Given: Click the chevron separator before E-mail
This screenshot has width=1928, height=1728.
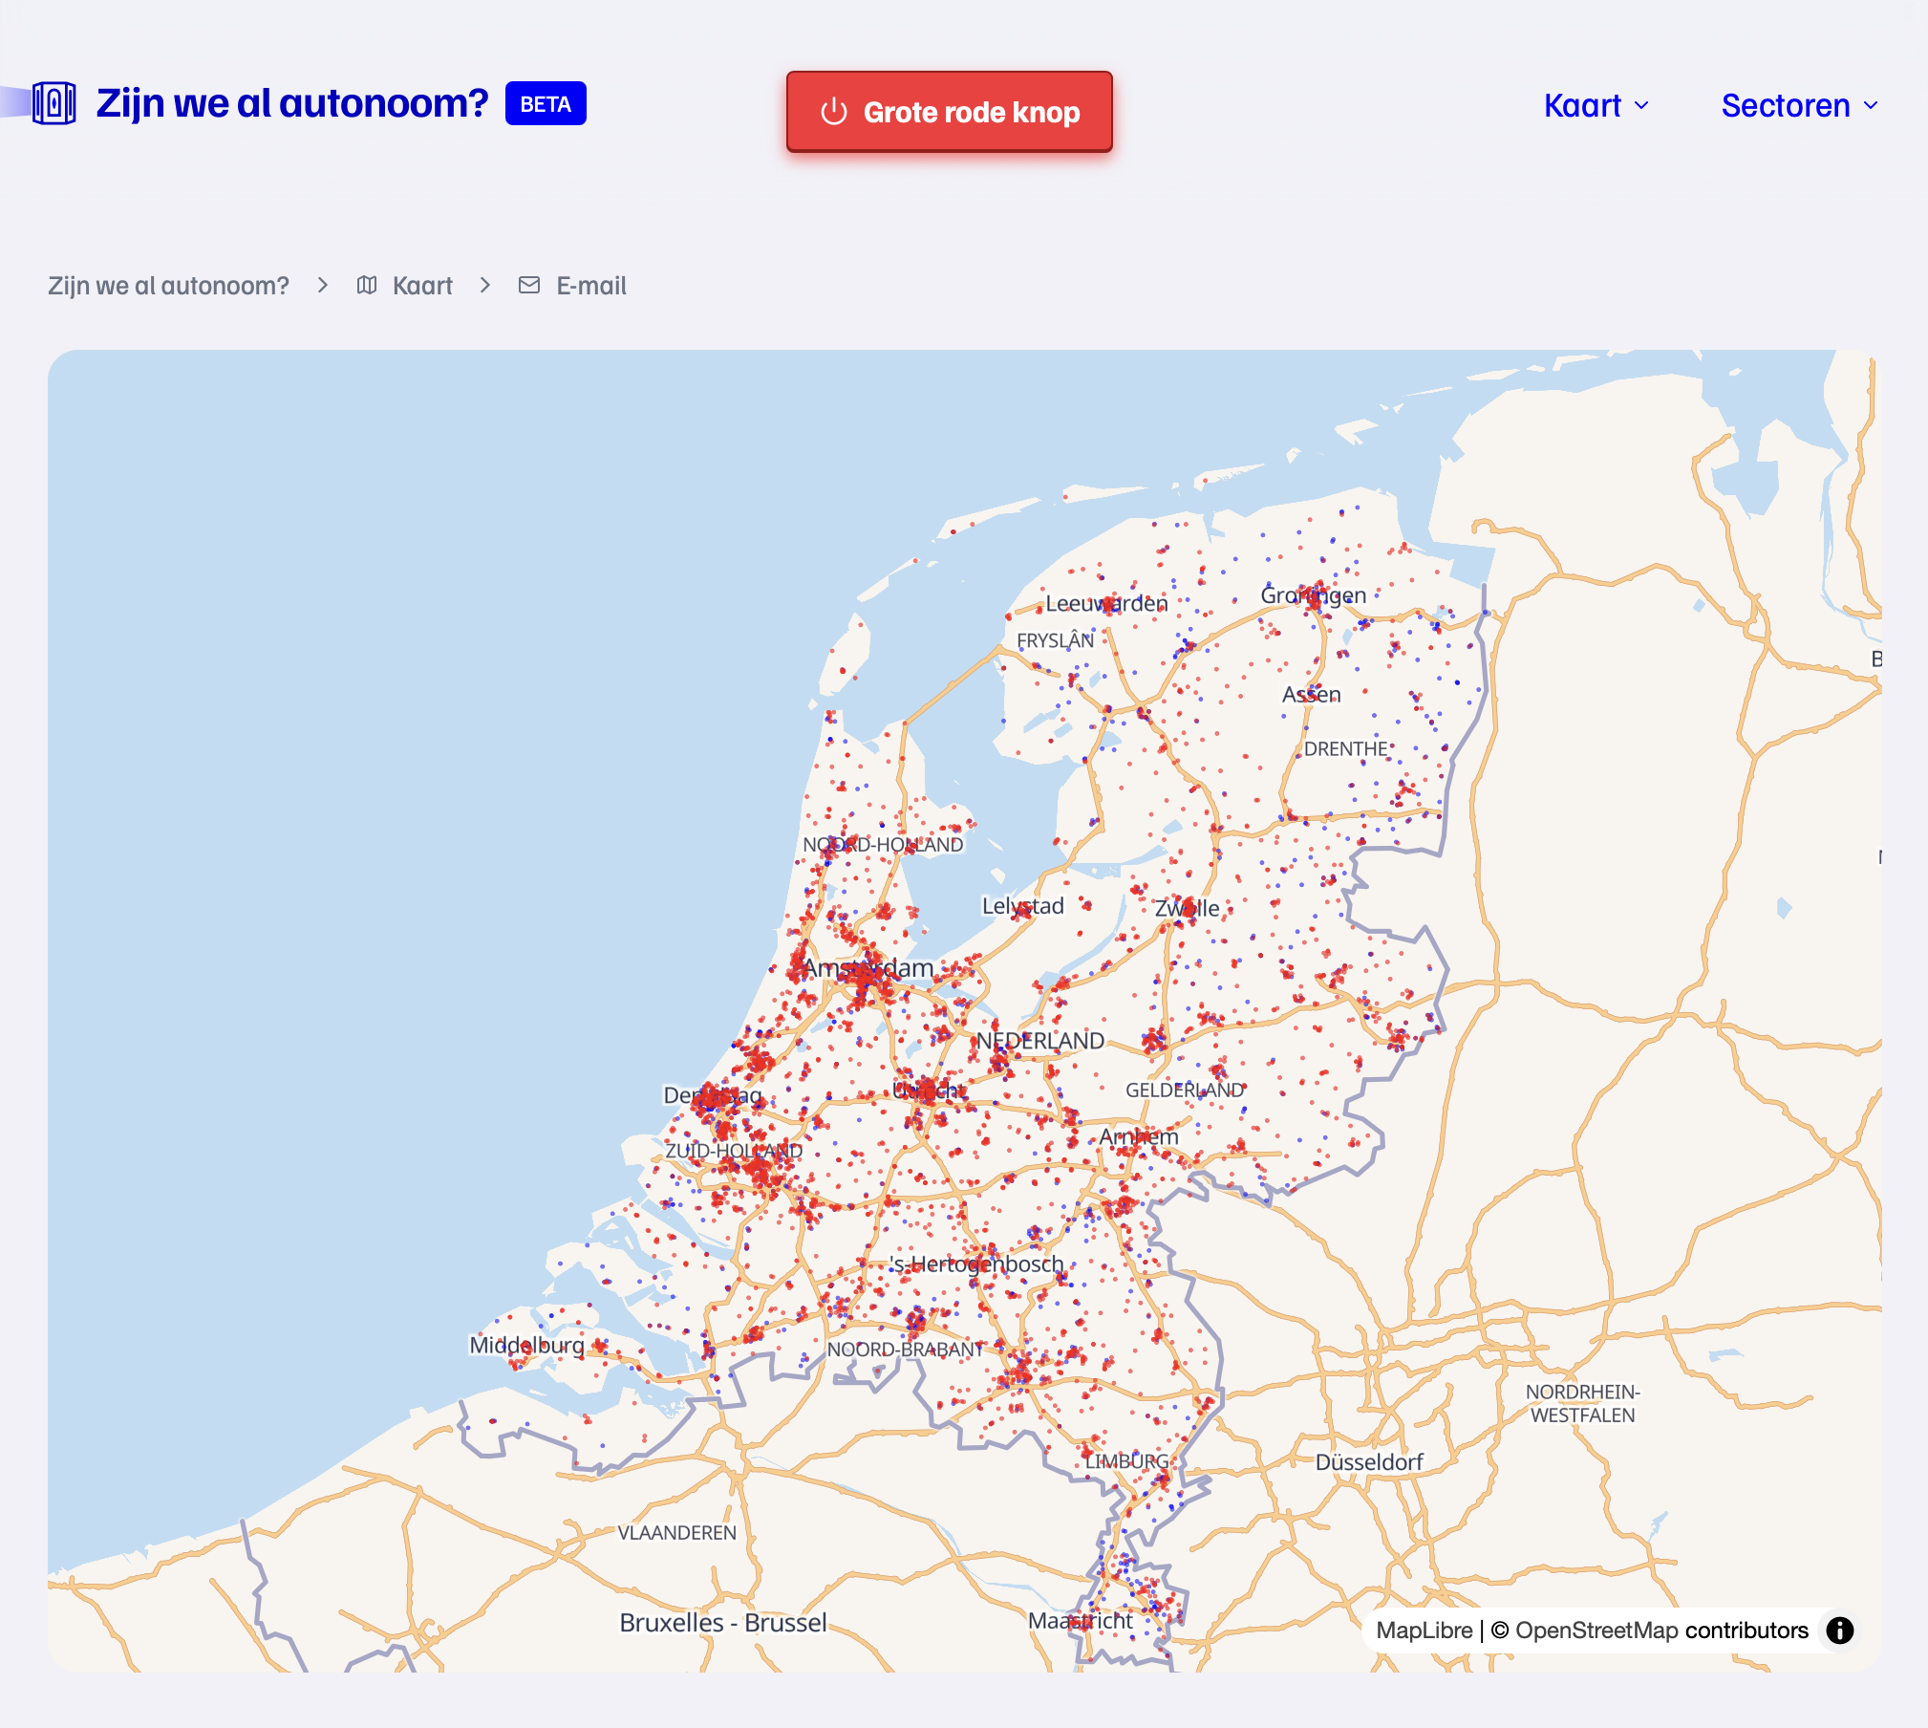Looking at the screenshot, I should coord(485,285).
